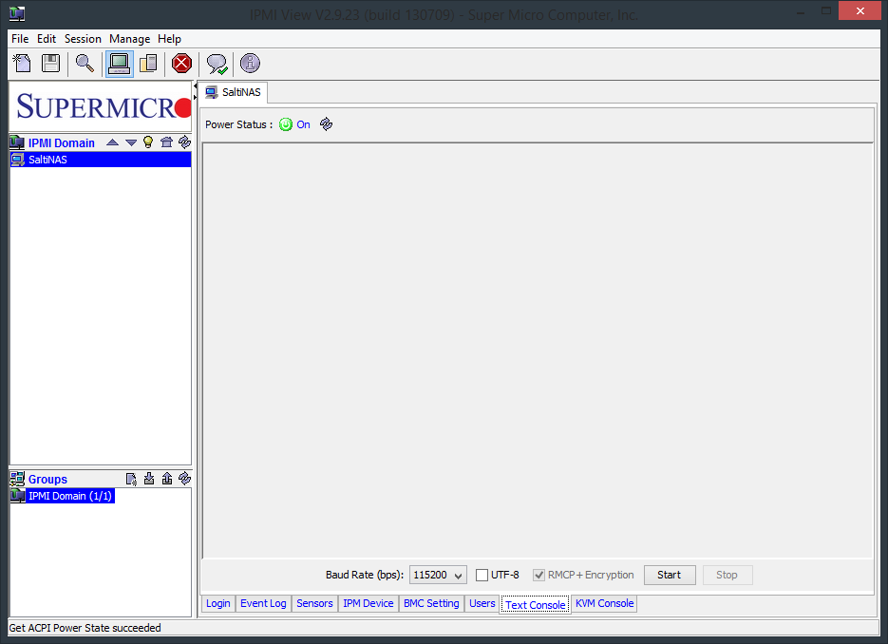Open the Session menu
Screen dimensions: 888x644
point(83,39)
